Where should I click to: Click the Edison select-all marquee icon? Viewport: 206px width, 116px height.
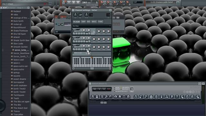coord(124,97)
